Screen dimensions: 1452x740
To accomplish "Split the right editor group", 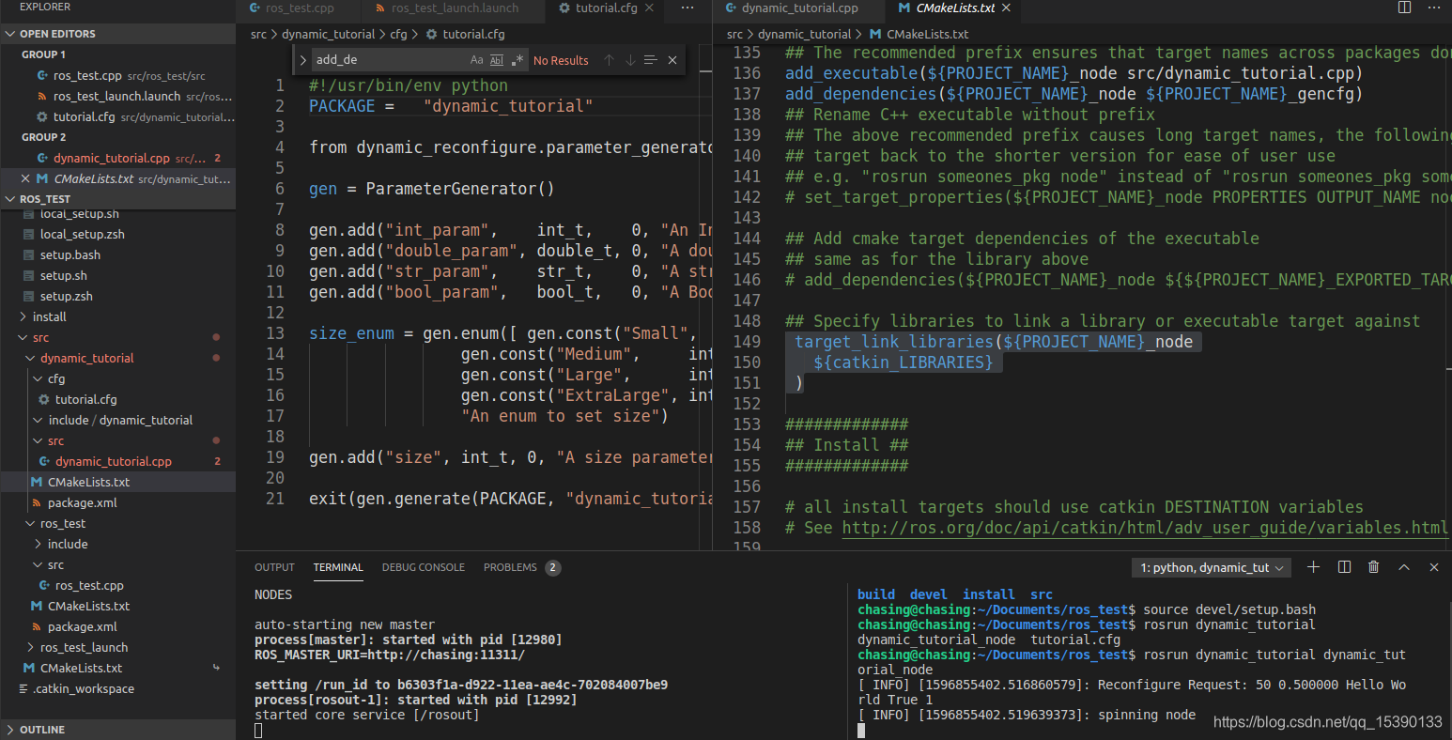I will click(x=1405, y=8).
